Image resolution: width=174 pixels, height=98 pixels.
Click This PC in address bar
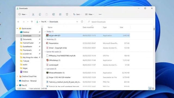pyautogui.click(x=44, y=22)
